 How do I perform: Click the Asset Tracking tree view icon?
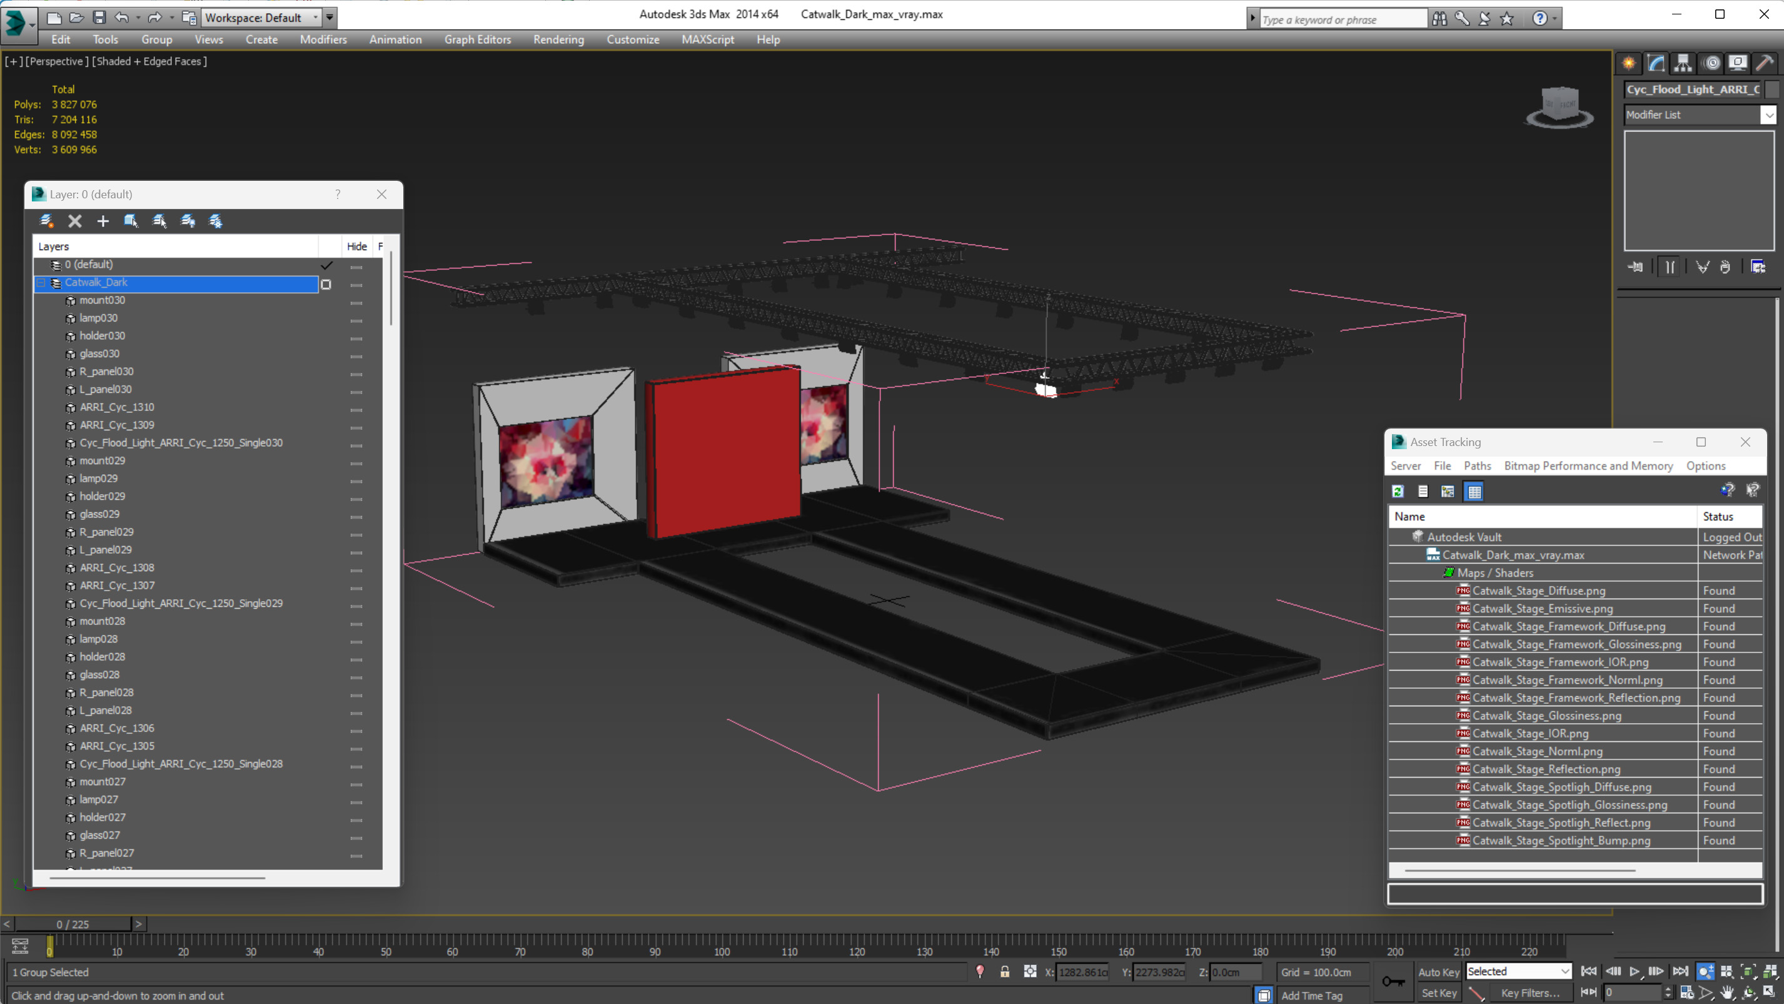tap(1448, 491)
